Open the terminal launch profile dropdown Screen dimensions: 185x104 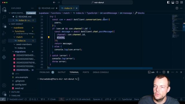tap(160, 72)
